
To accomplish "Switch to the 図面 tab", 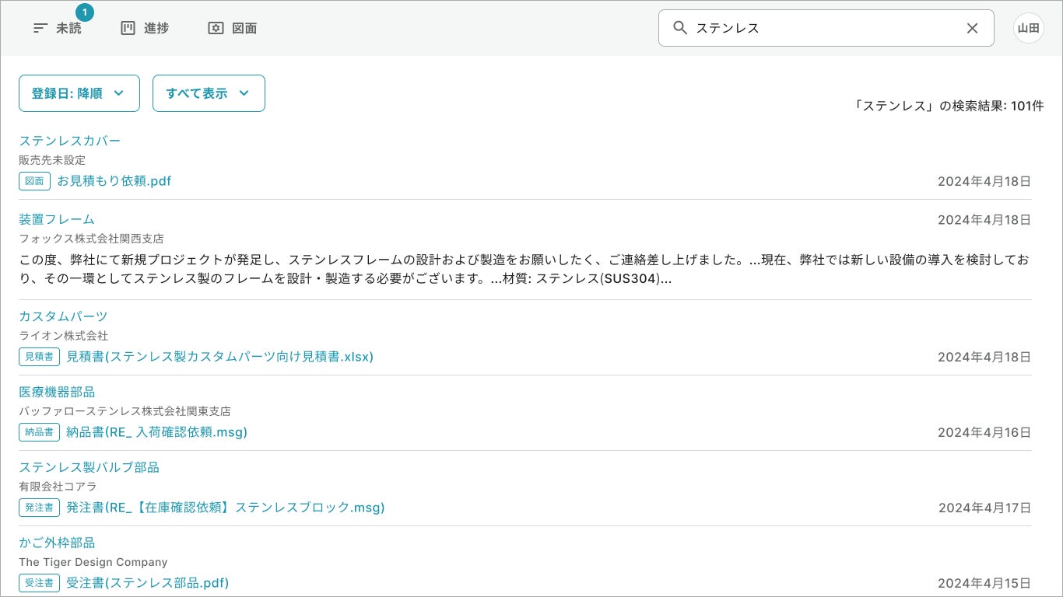I will (244, 29).
